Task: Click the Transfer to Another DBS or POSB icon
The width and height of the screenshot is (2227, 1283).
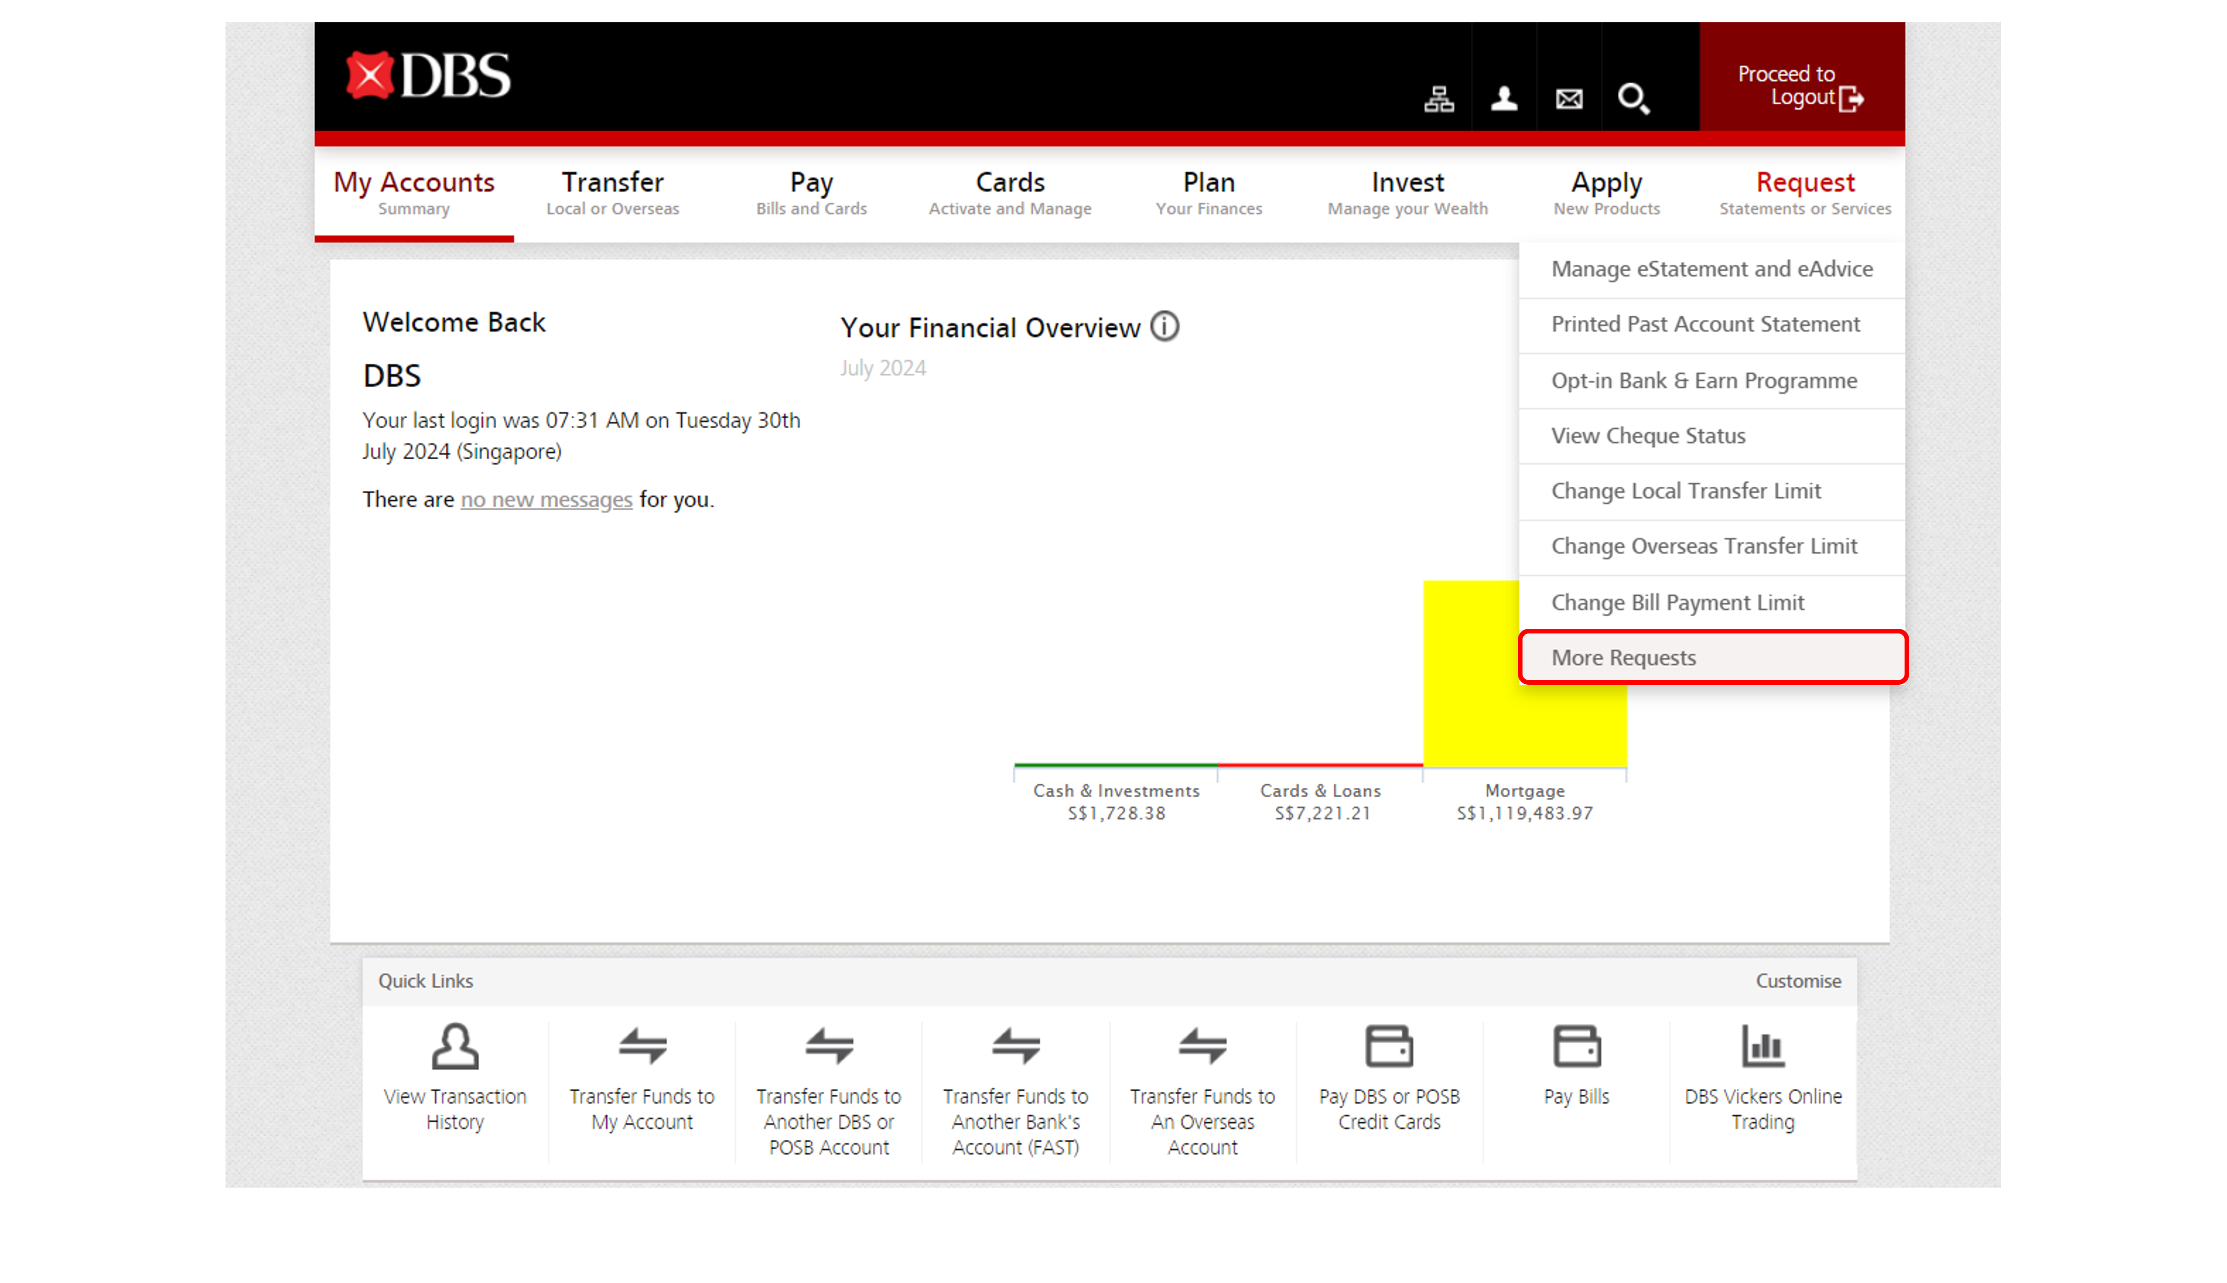Action: point(829,1046)
